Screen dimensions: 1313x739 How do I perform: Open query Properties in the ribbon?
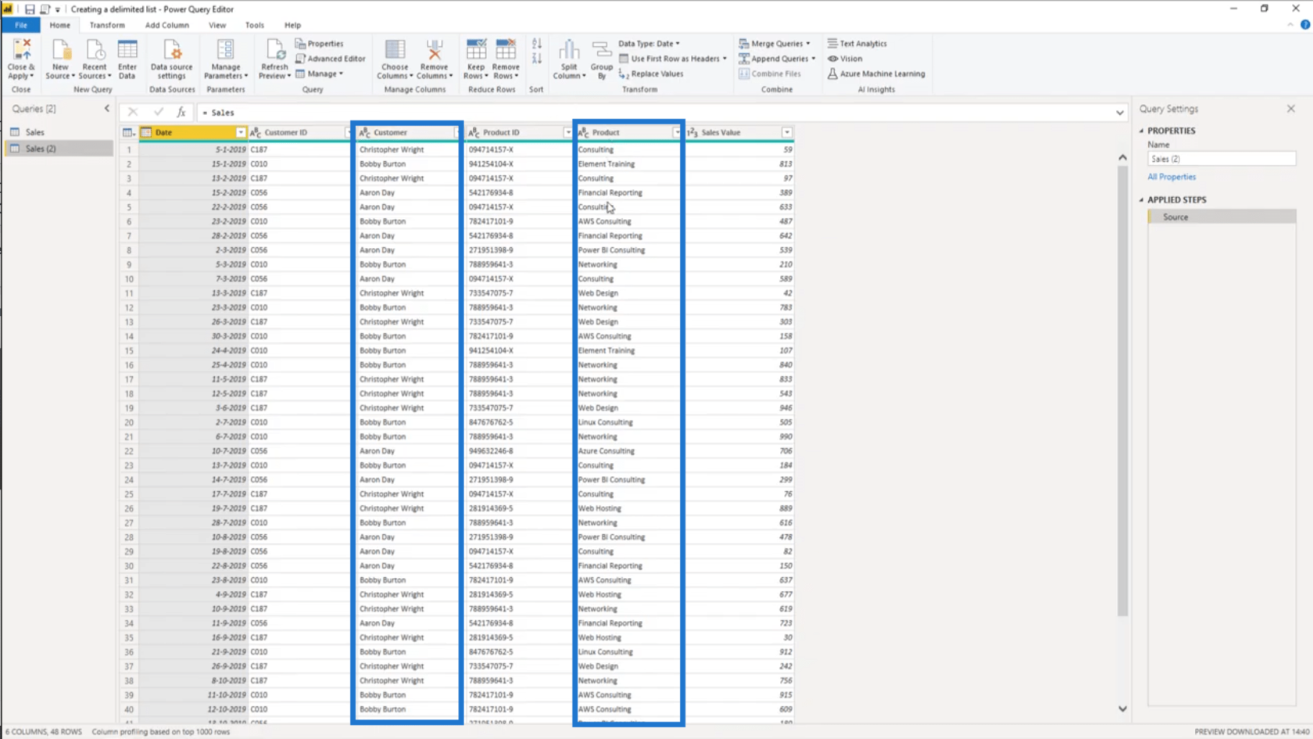[x=319, y=44]
